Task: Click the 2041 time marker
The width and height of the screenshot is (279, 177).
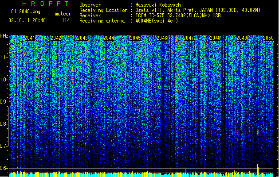Action: point(30,38)
